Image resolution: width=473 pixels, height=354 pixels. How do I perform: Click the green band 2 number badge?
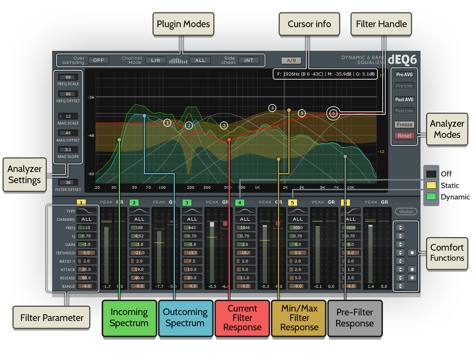[x=134, y=202]
